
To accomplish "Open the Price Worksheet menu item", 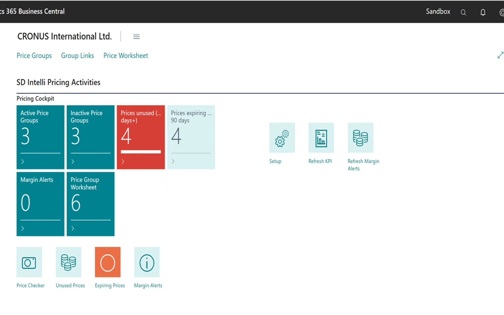I will (126, 56).
